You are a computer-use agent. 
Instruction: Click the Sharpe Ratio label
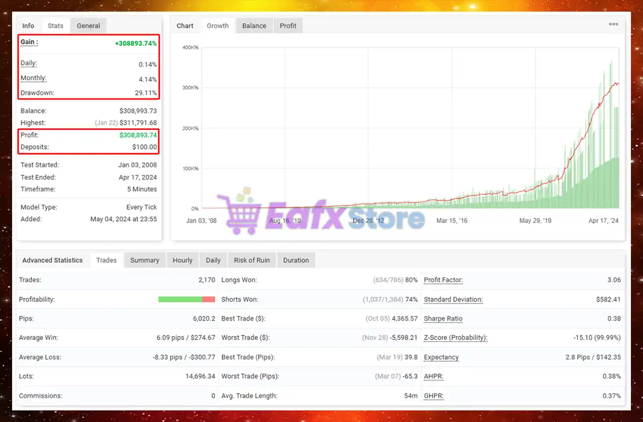click(443, 319)
